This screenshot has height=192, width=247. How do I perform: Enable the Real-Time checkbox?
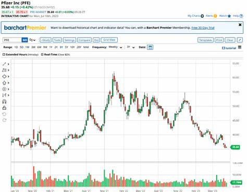tap(42, 55)
